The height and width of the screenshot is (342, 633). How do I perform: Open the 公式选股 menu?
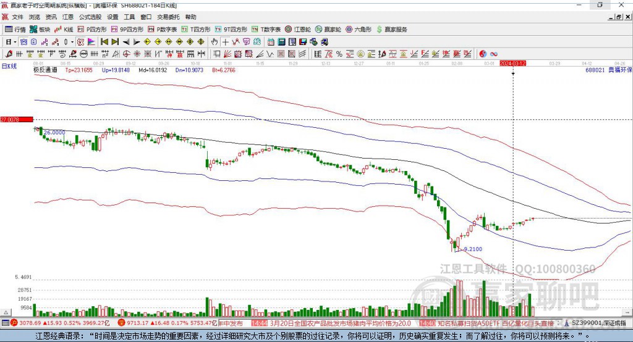[90, 17]
